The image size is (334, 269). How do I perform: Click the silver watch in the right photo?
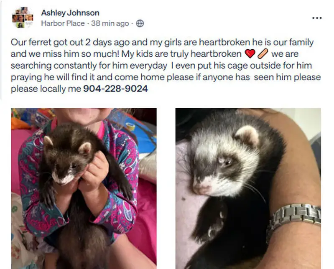295,216
